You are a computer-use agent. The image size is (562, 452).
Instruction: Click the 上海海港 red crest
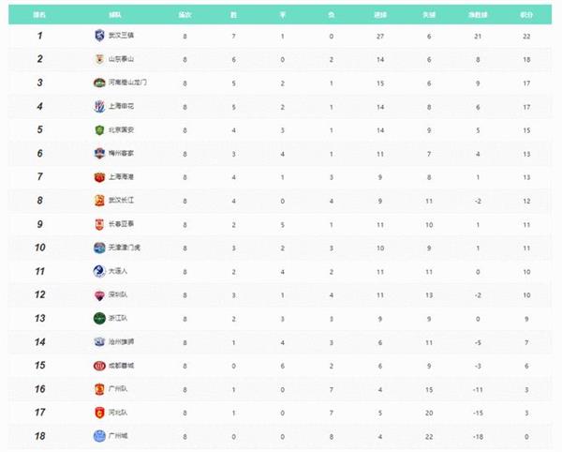(99, 177)
